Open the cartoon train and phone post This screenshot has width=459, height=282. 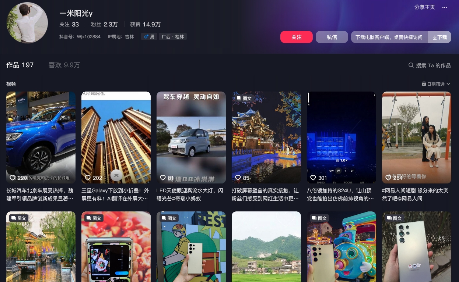click(341, 247)
